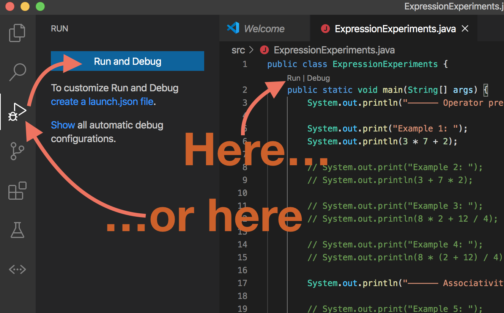Open the Explorer view icon
The width and height of the screenshot is (504, 313).
tap(17, 33)
